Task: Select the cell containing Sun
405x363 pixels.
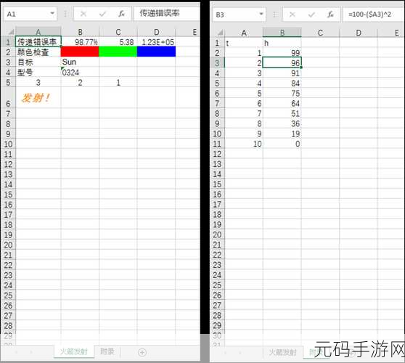Action: (x=80, y=62)
